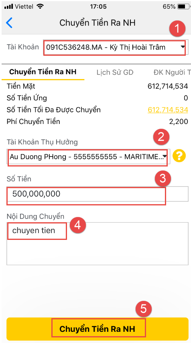191x343 pixels.
Task: Click the red step marker number 2
Action: (x=161, y=137)
